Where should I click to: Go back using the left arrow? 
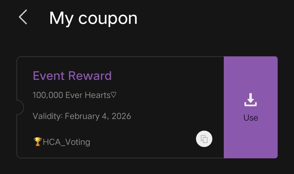[23, 17]
